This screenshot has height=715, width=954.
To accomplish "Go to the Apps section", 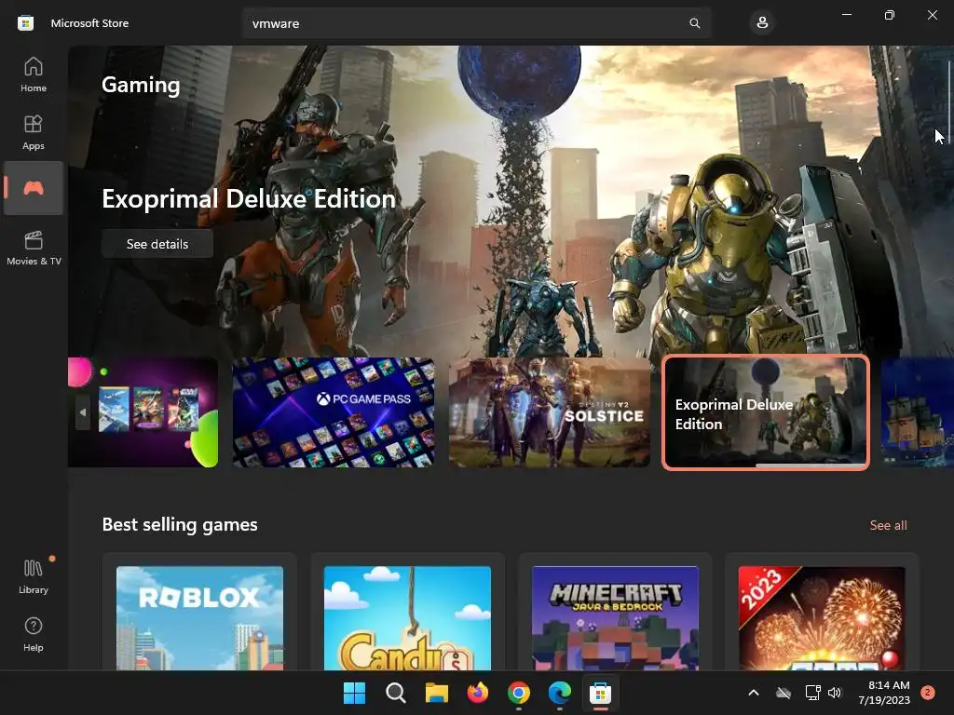I will point(34,132).
